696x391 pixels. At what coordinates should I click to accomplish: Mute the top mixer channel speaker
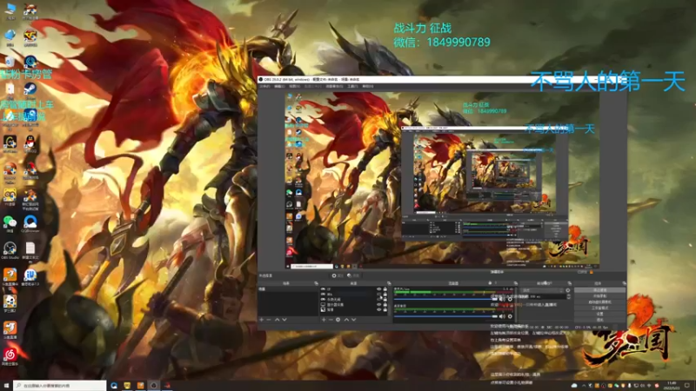(502, 299)
